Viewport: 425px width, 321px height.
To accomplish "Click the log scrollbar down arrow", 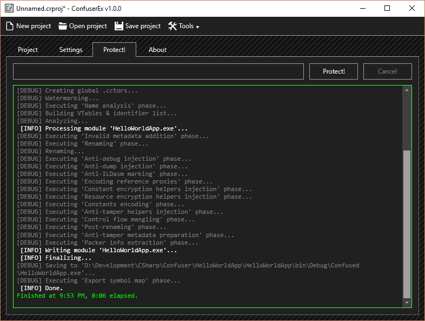I will (x=407, y=302).
